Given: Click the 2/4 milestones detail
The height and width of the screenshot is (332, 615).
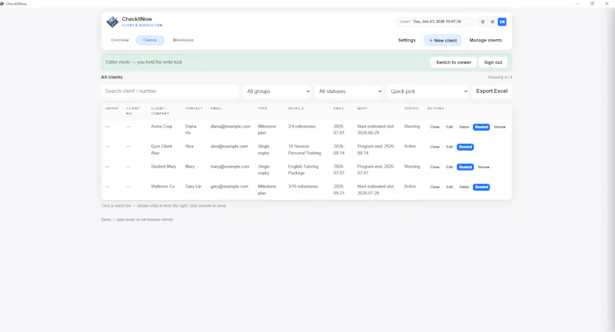Looking at the screenshot, I should click(x=301, y=127).
